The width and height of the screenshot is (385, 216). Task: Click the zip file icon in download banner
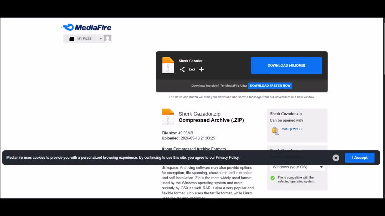(168, 65)
